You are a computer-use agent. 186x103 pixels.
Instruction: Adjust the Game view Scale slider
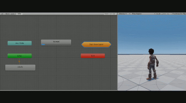(x=164, y=14)
